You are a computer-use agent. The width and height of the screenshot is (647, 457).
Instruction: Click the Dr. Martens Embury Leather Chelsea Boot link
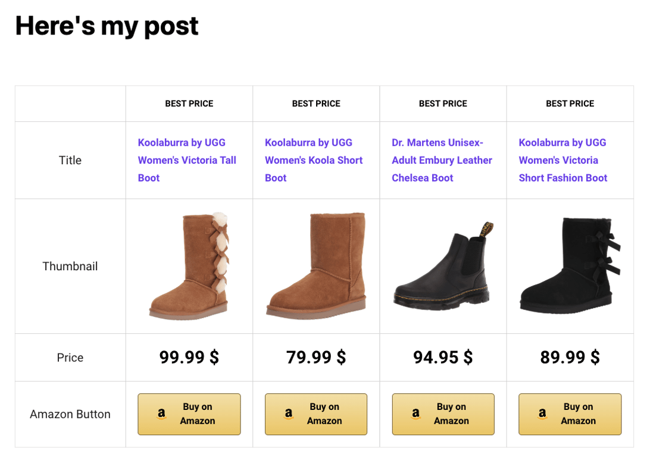(x=442, y=160)
